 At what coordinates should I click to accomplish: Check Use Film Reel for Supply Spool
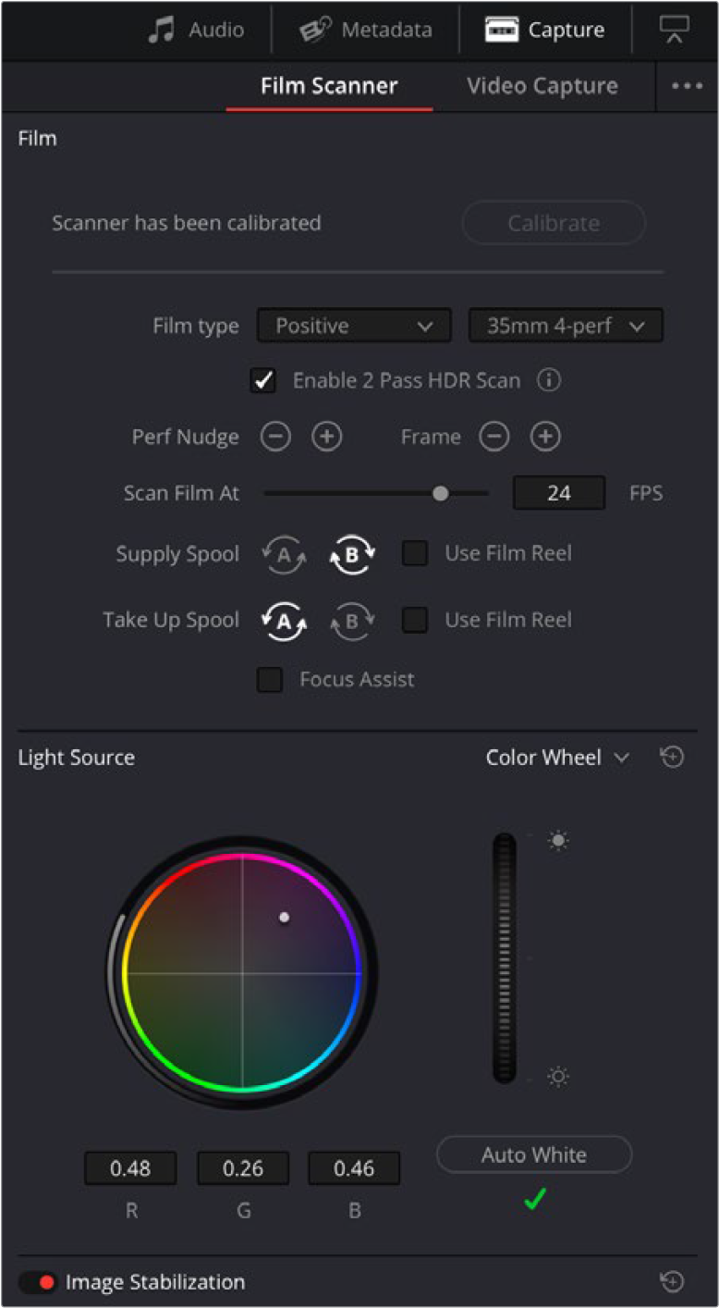415,554
